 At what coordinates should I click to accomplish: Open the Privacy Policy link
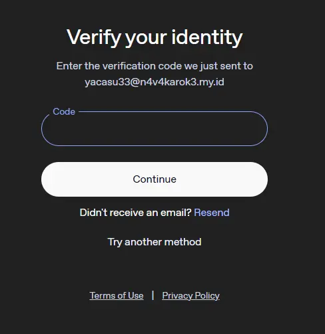coord(191,295)
